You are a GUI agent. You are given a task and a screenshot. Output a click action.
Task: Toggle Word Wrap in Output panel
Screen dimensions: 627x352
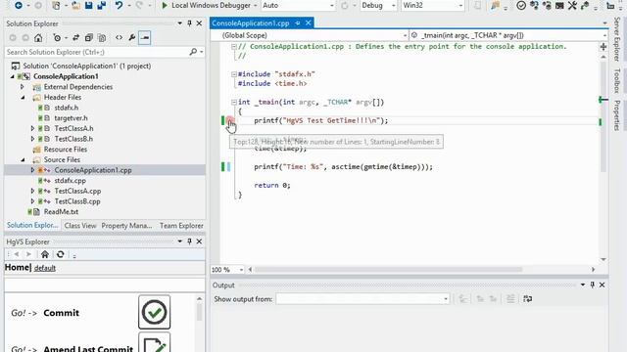(x=528, y=299)
